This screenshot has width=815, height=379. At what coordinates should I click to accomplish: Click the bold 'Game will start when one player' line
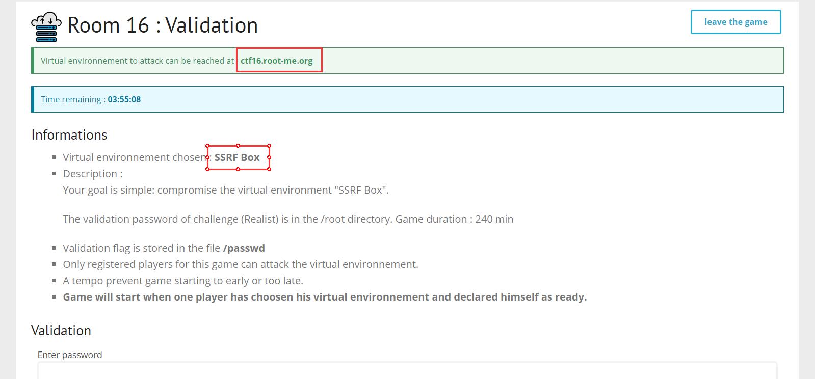point(325,297)
